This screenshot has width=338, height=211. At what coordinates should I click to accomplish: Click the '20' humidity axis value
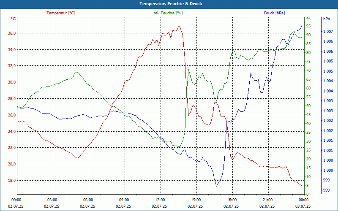[308, 159]
